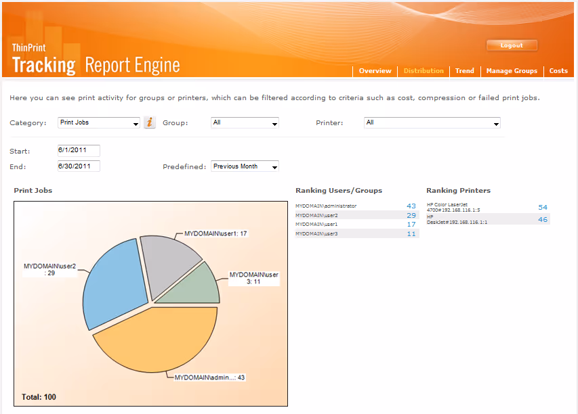Open the Predefined period dropdown
This screenshot has height=414, width=578.
[x=245, y=166]
